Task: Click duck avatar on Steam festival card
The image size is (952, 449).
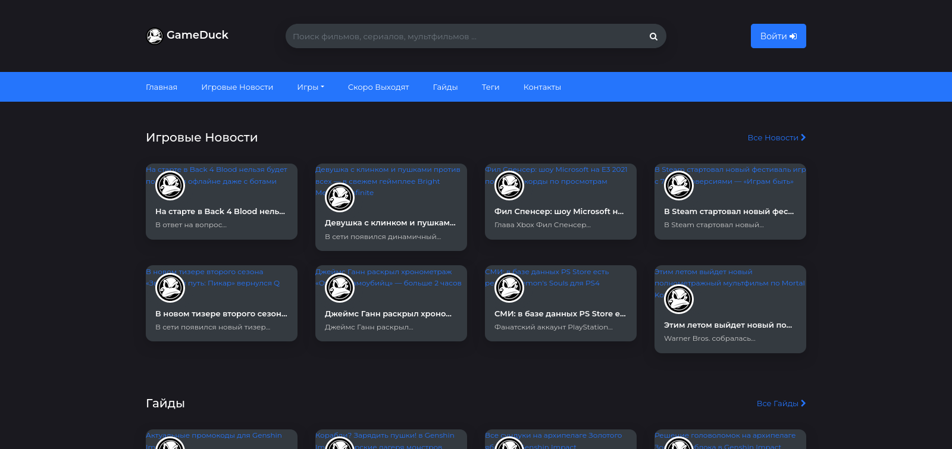Action: [679, 186]
